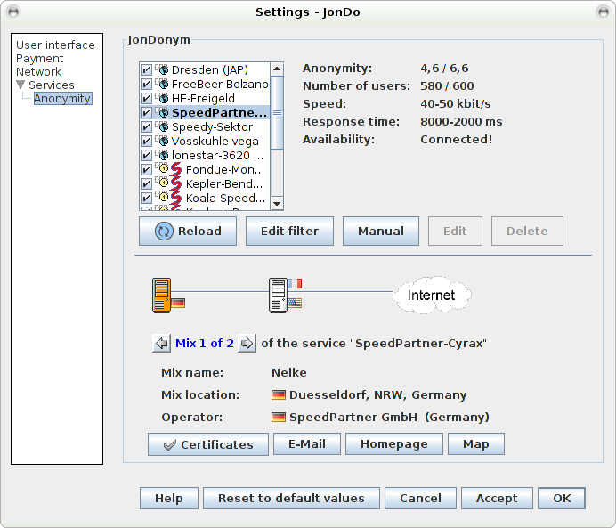The width and height of the screenshot is (616, 528).
Task: Click the service list scroll up arrow
Action: [x=277, y=69]
